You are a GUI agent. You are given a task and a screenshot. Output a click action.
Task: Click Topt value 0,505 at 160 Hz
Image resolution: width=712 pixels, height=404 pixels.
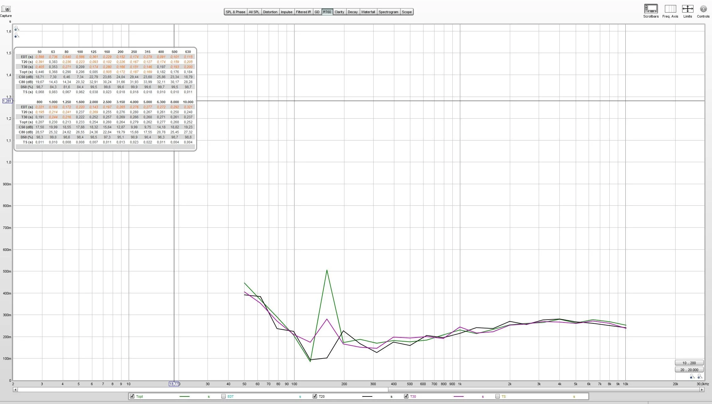[x=107, y=72]
